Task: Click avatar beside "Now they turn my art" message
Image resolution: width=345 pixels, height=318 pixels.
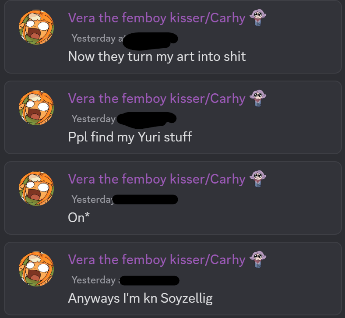Action: tap(36, 27)
